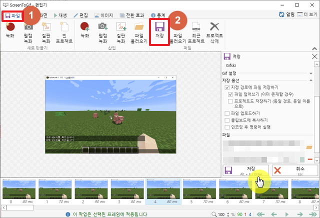Click the orange minus icon in 파일 section
Screen dimensions: 320x218
point(310,159)
